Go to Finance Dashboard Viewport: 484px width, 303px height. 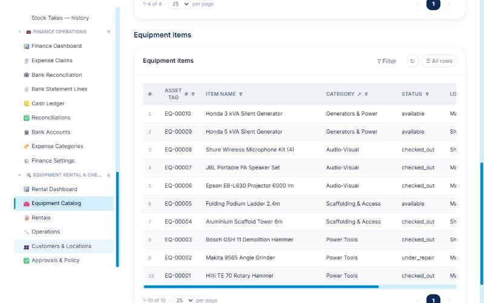coord(56,46)
